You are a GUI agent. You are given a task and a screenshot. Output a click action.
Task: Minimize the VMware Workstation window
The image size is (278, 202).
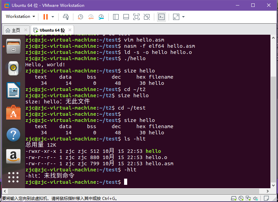point(238,5)
